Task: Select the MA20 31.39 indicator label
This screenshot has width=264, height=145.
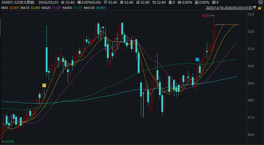Action: coord(51,8)
